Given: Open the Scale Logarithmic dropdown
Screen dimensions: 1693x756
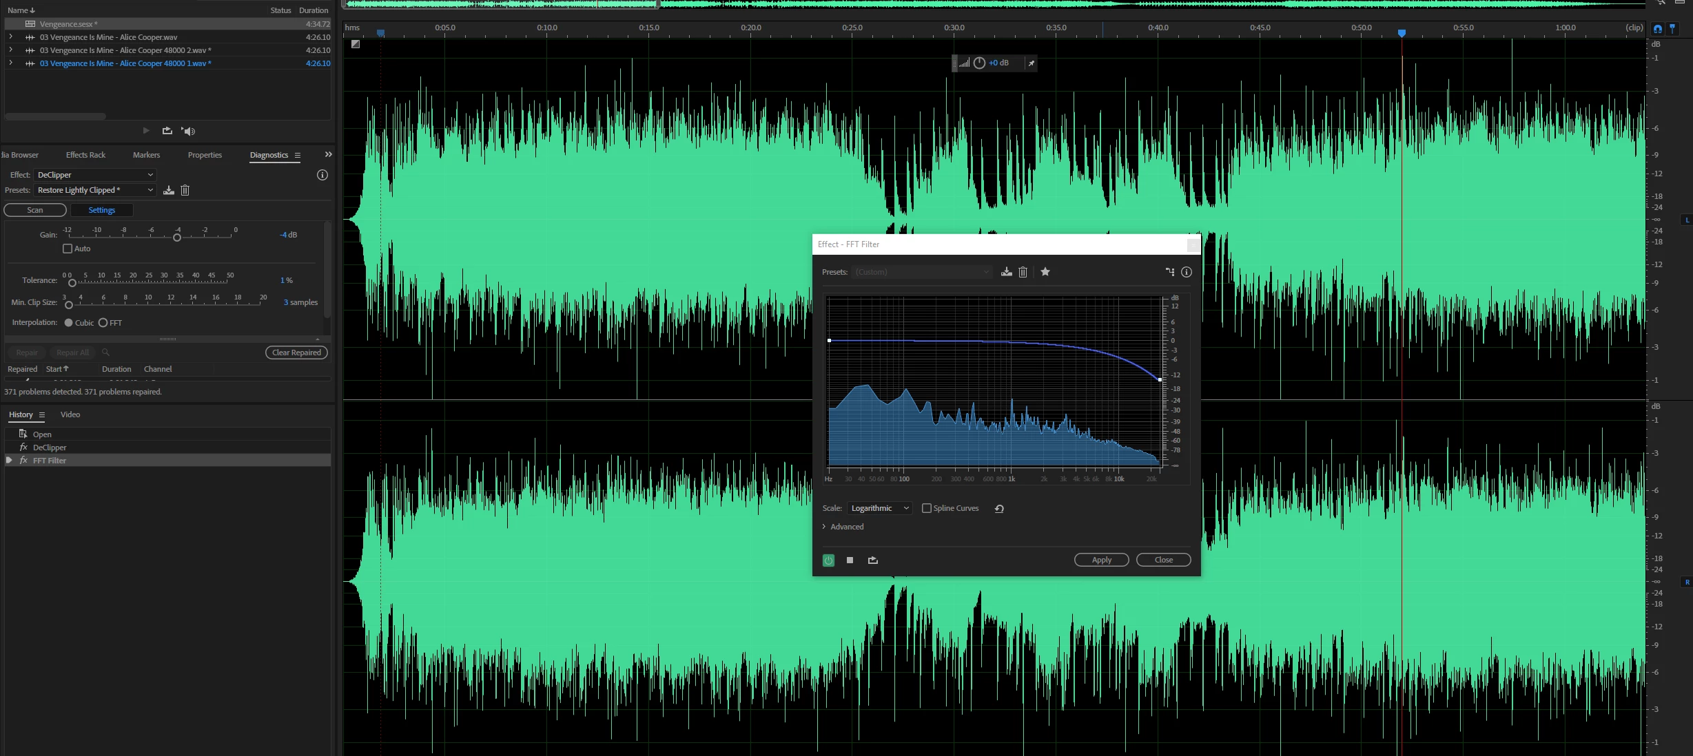Looking at the screenshot, I should pyautogui.click(x=880, y=508).
